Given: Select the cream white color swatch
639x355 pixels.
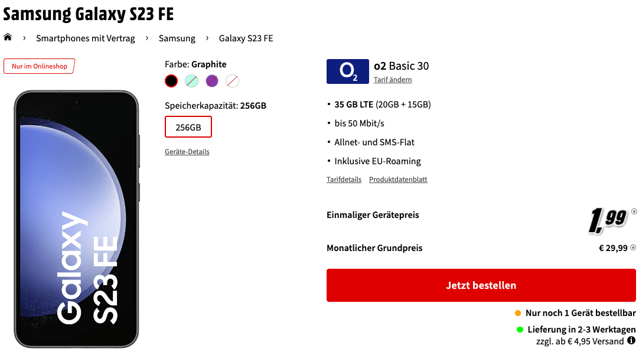Looking at the screenshot, I should point(232,81).
